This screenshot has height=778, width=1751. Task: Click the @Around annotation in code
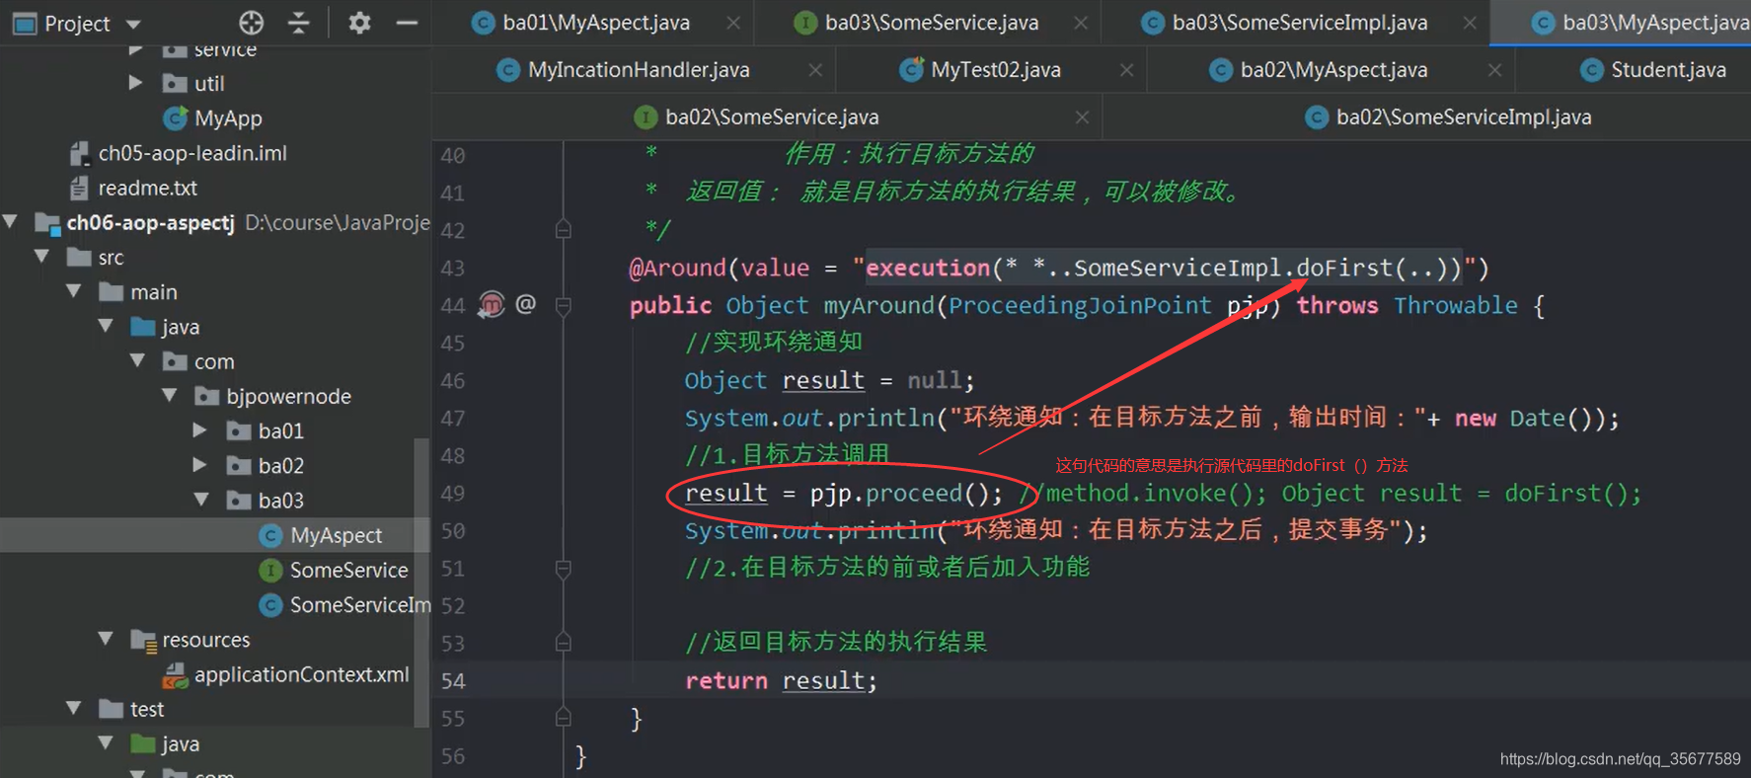point(678,268)
